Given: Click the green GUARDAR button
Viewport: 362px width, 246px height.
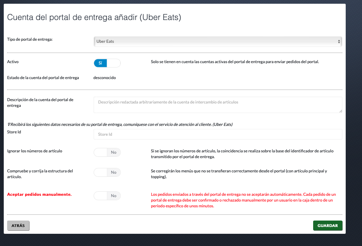Looking at the screenshot, I should tap(328, 225).
